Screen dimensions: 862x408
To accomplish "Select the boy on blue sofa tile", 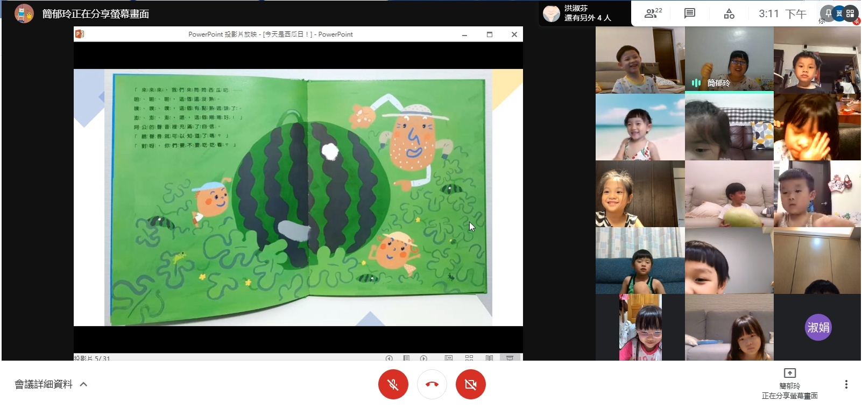I will point(640,261).
